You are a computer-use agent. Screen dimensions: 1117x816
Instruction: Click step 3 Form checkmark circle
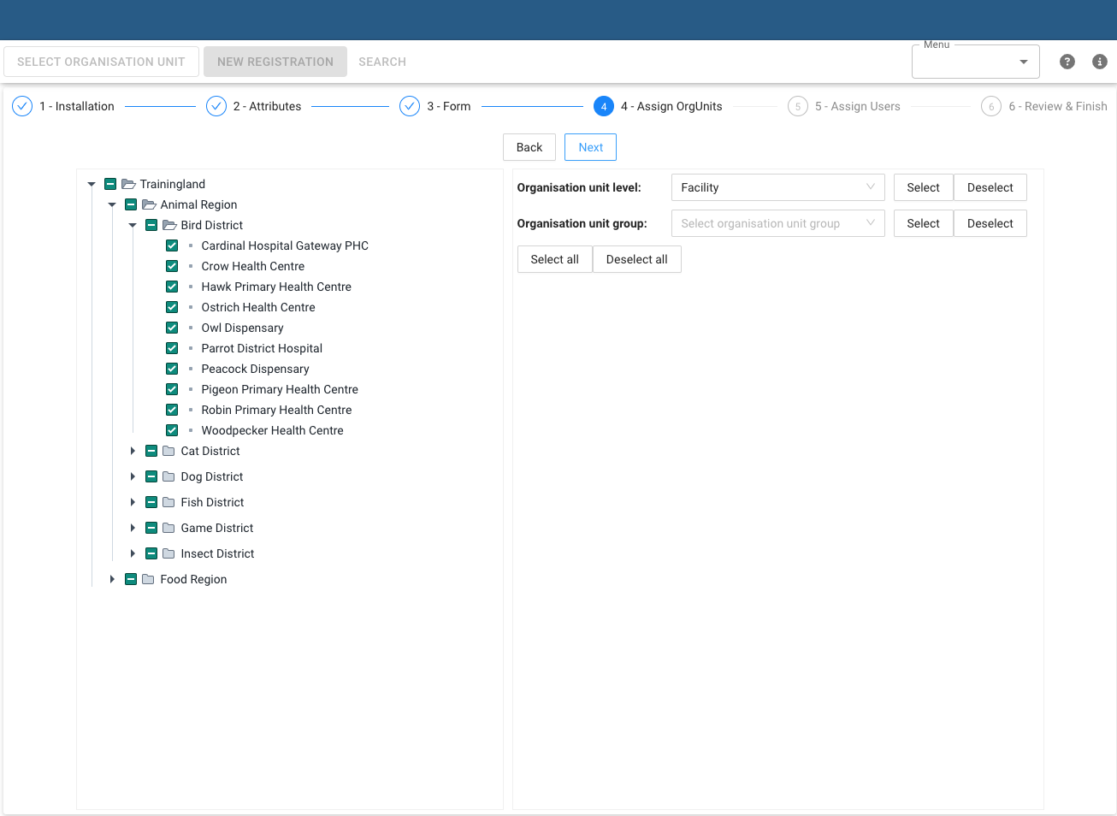click(x=410, y=106)
